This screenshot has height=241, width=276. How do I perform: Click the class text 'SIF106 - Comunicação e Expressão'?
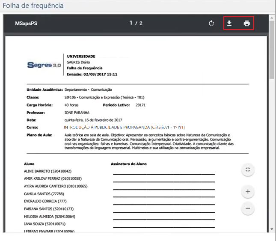click(x=92, y=97)
